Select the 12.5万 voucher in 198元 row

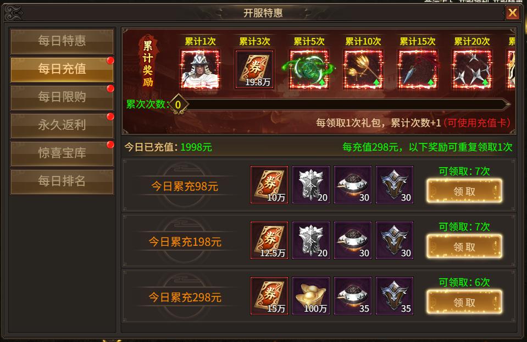click(x=269, y=240)
